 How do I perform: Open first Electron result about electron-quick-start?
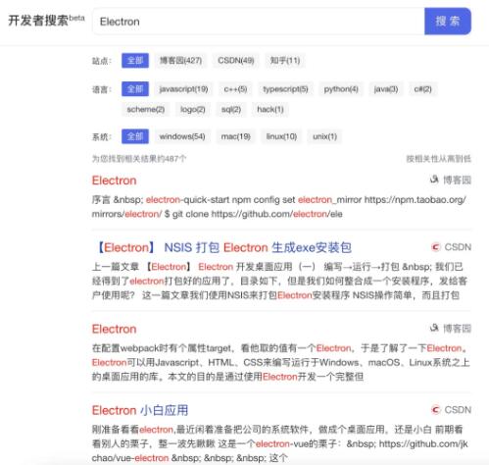point(114,181)
